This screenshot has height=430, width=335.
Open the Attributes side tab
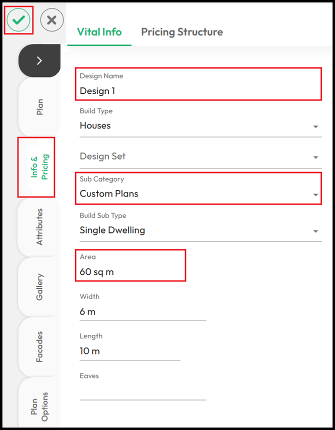[x=40, y=227]
